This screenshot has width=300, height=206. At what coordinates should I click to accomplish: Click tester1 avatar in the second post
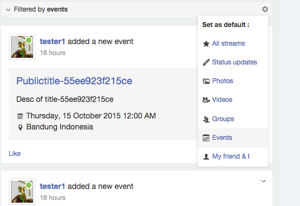pos(22,192)
